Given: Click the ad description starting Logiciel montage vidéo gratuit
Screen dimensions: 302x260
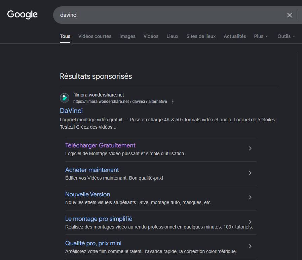Looking at the screenshot, I should tap(168, 123).
